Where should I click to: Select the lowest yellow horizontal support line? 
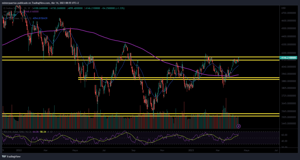pyautogui.click(x=141, y=116)
